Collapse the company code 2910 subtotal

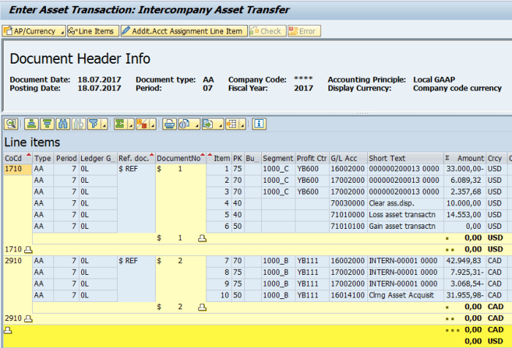tap(29, 319)
